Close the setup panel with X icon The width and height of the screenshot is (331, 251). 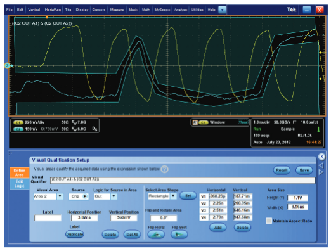tap(321, 157)
